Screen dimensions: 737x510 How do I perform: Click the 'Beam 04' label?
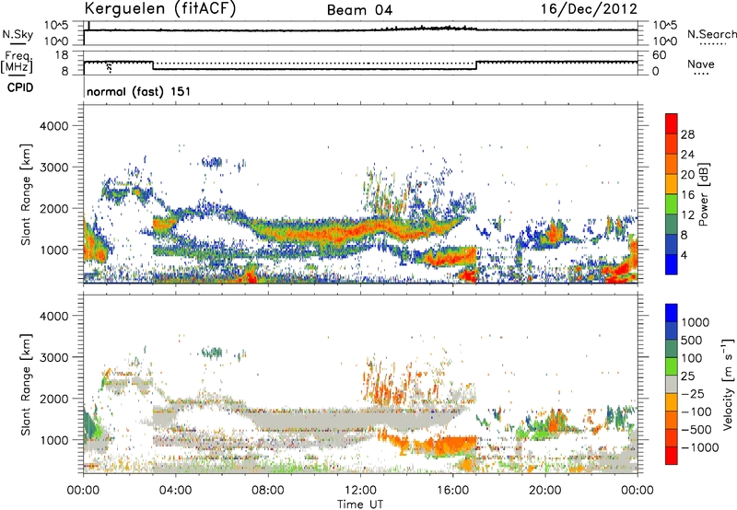359,10
